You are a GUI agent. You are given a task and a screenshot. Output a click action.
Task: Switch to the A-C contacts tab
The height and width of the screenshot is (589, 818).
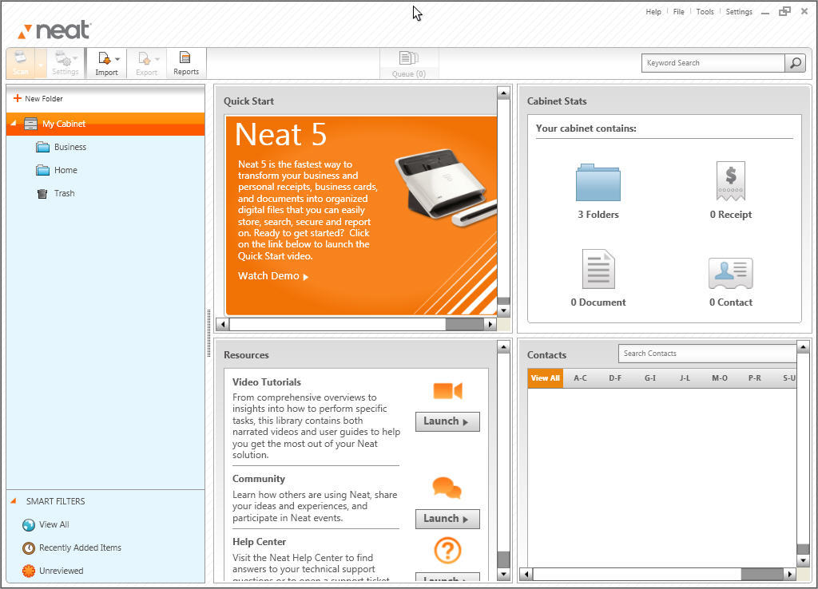pos(579,378)
